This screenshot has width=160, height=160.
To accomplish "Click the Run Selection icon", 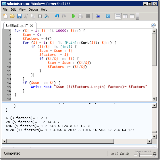I will click(x=81, y=16).
